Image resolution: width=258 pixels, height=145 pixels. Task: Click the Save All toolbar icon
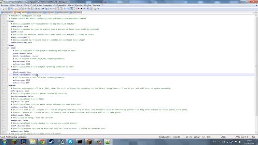pos(12,8)
